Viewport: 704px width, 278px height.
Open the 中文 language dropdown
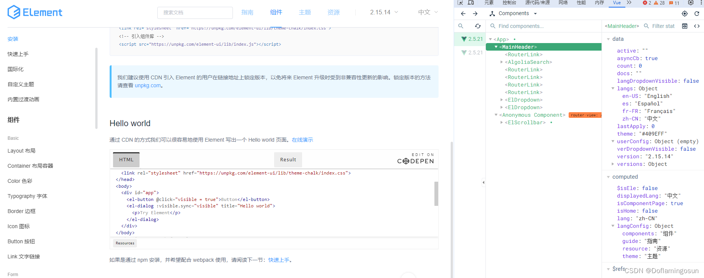tap(428, 12)
